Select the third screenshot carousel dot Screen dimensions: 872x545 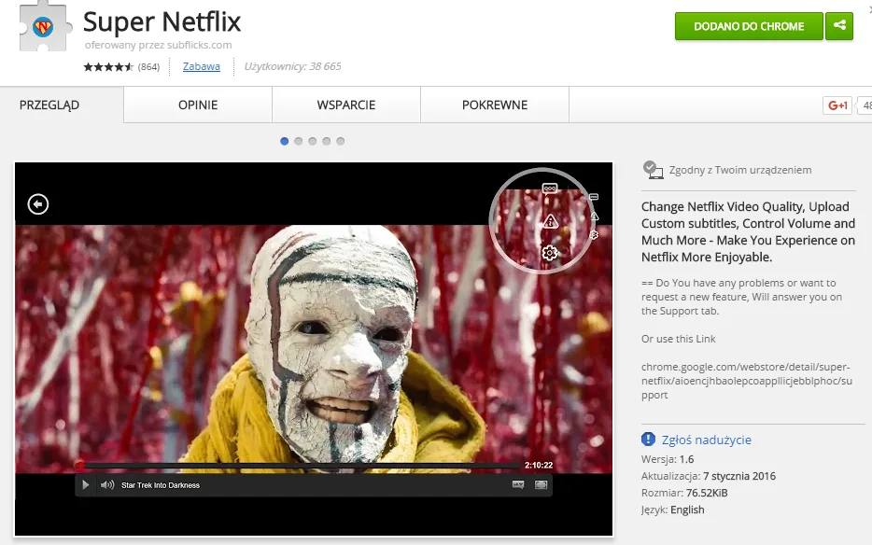[313, 141]
